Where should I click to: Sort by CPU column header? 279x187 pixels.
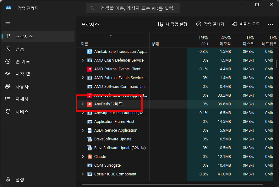point(199,40)
